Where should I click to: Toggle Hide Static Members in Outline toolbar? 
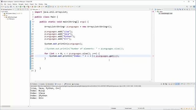pos(183,9)
